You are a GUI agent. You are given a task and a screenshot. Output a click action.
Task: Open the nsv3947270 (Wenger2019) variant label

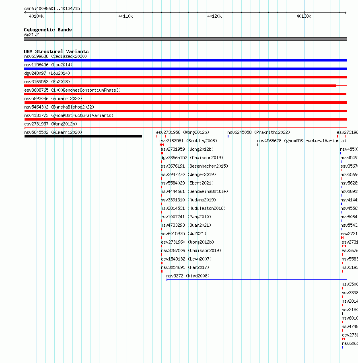click(x=188, y=175)
